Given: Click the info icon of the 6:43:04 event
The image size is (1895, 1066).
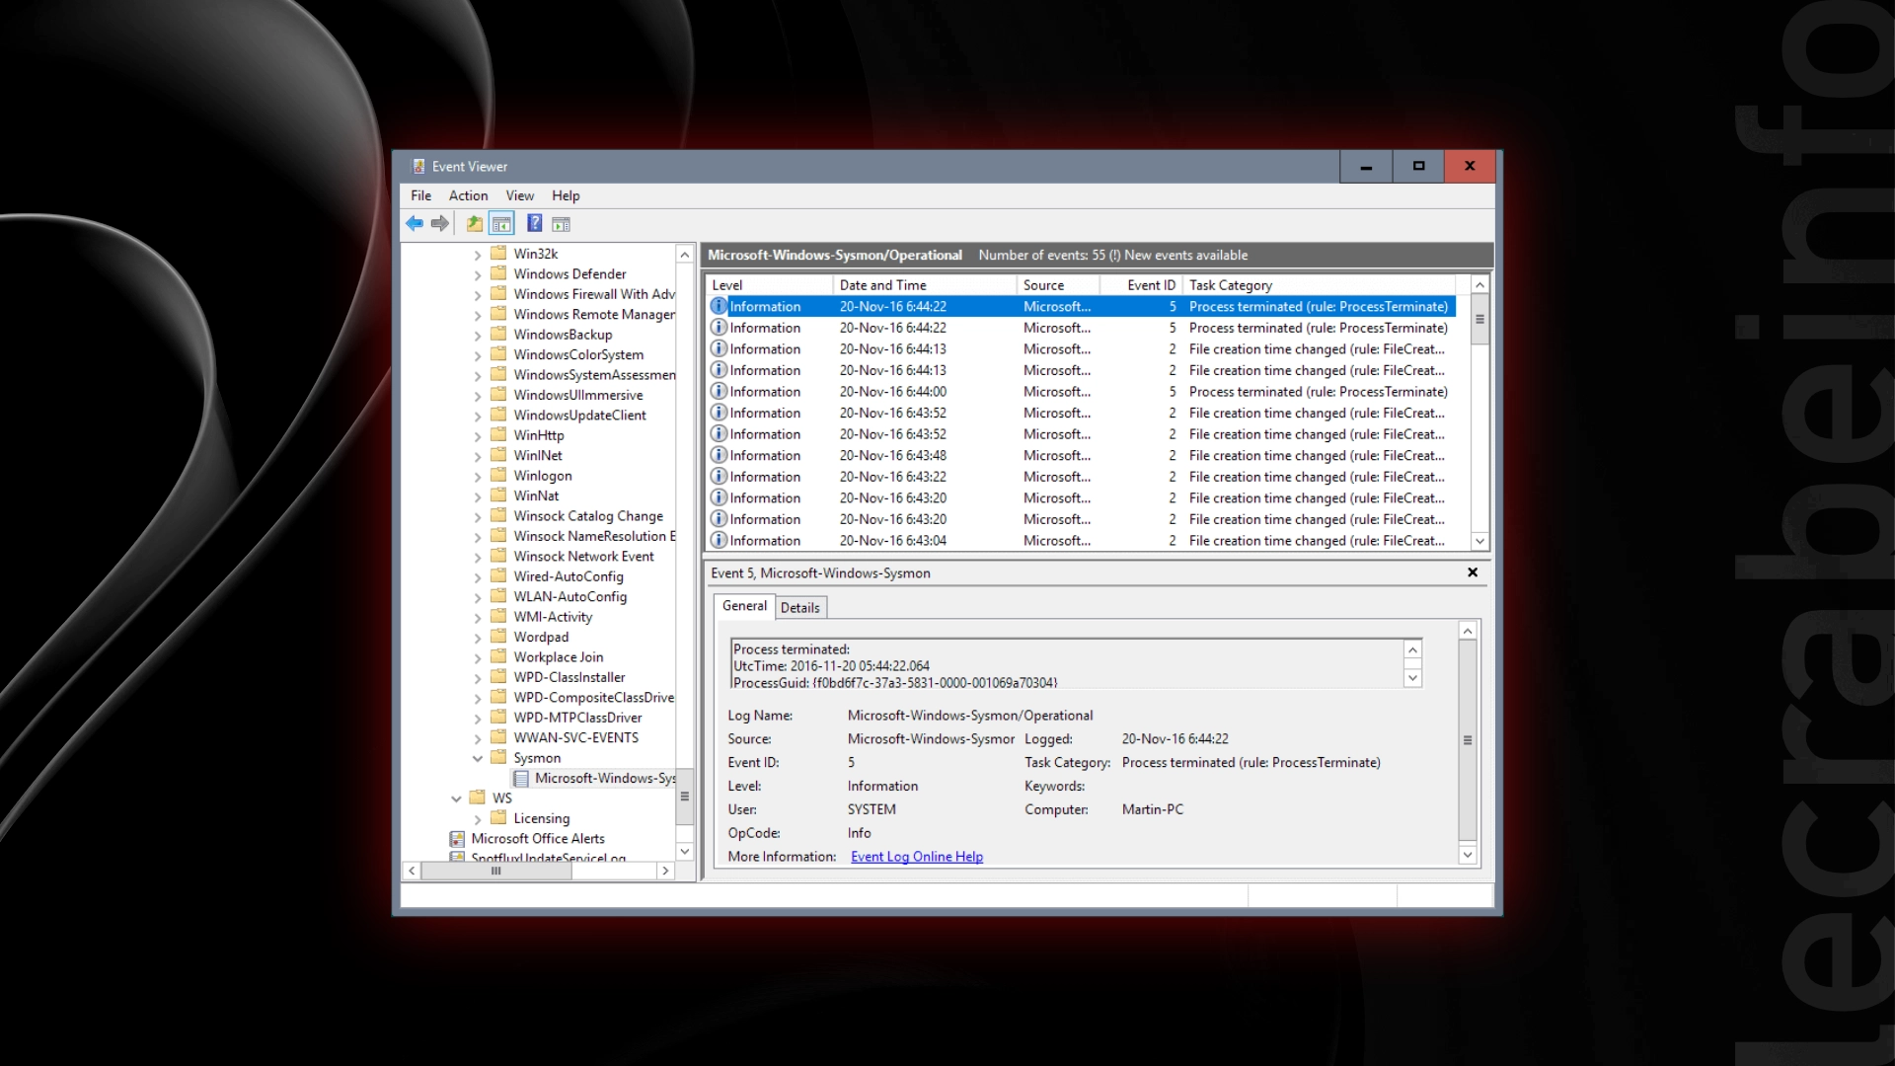Looking at the screenshot, I should [x=720, y=541].
